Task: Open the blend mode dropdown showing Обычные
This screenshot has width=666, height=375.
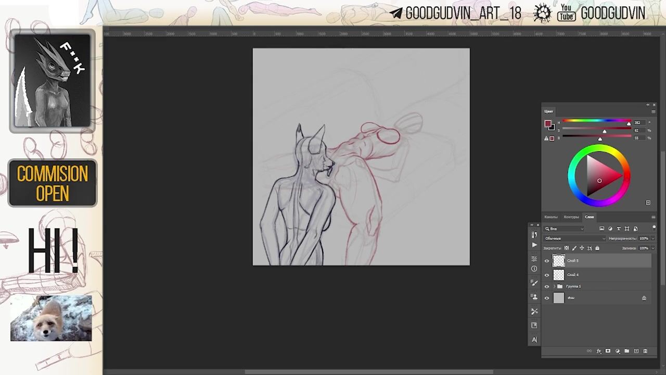Action: pyautogui.click(x=574, y=238)
